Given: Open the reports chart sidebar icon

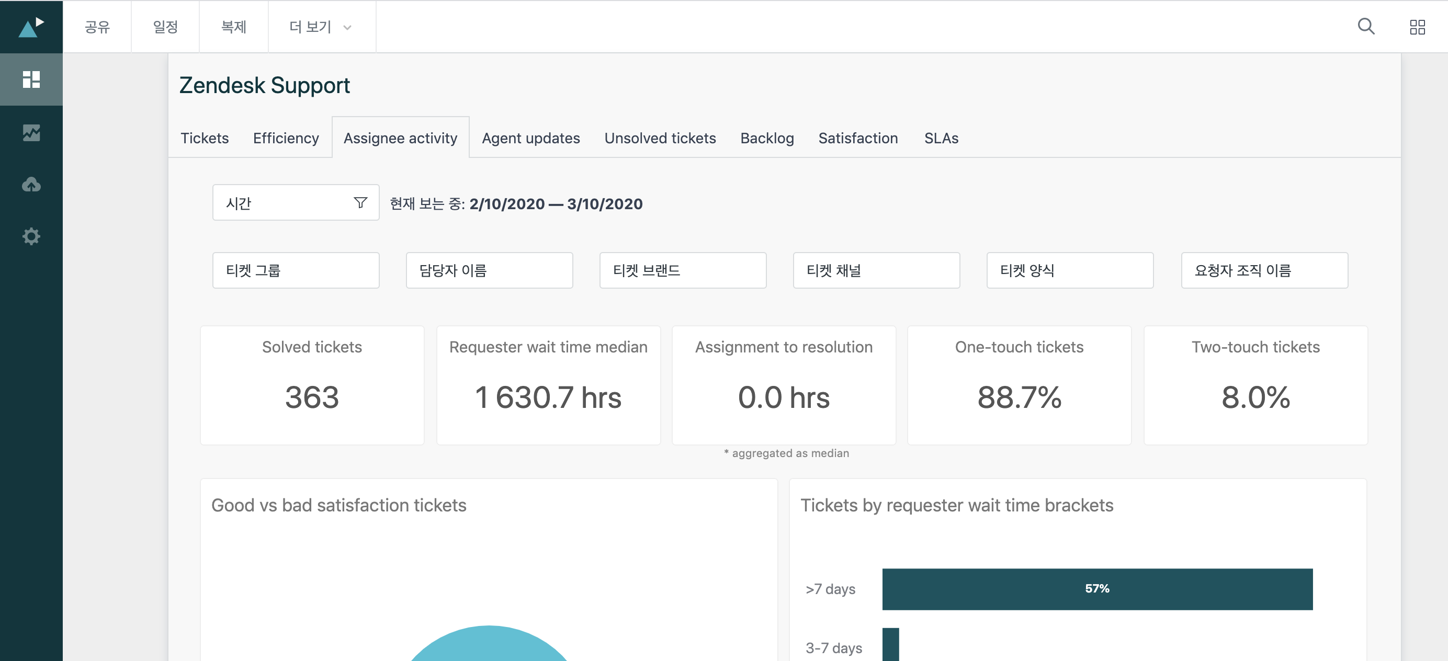Looking at the screenshot, I should pyautogui.click(x=31, y=133).
